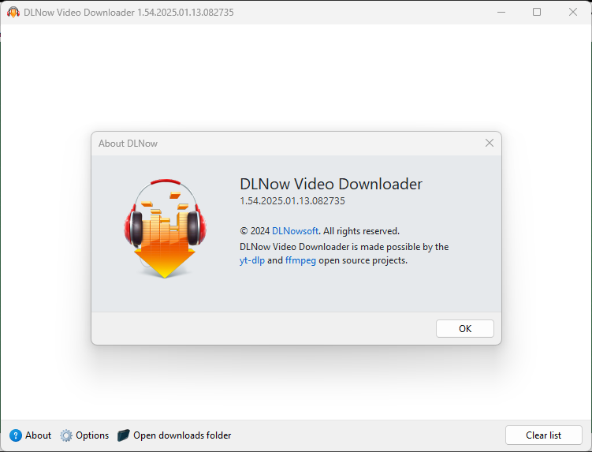Viewport: 592px width, 452px height.
Task: Open the ffmpeg project link
Action: (300, 260)
